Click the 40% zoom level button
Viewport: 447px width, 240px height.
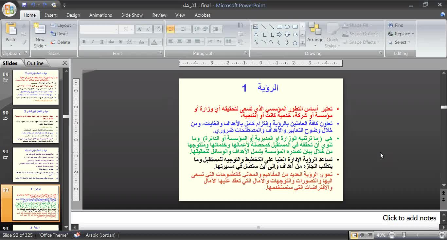(381, 235)
